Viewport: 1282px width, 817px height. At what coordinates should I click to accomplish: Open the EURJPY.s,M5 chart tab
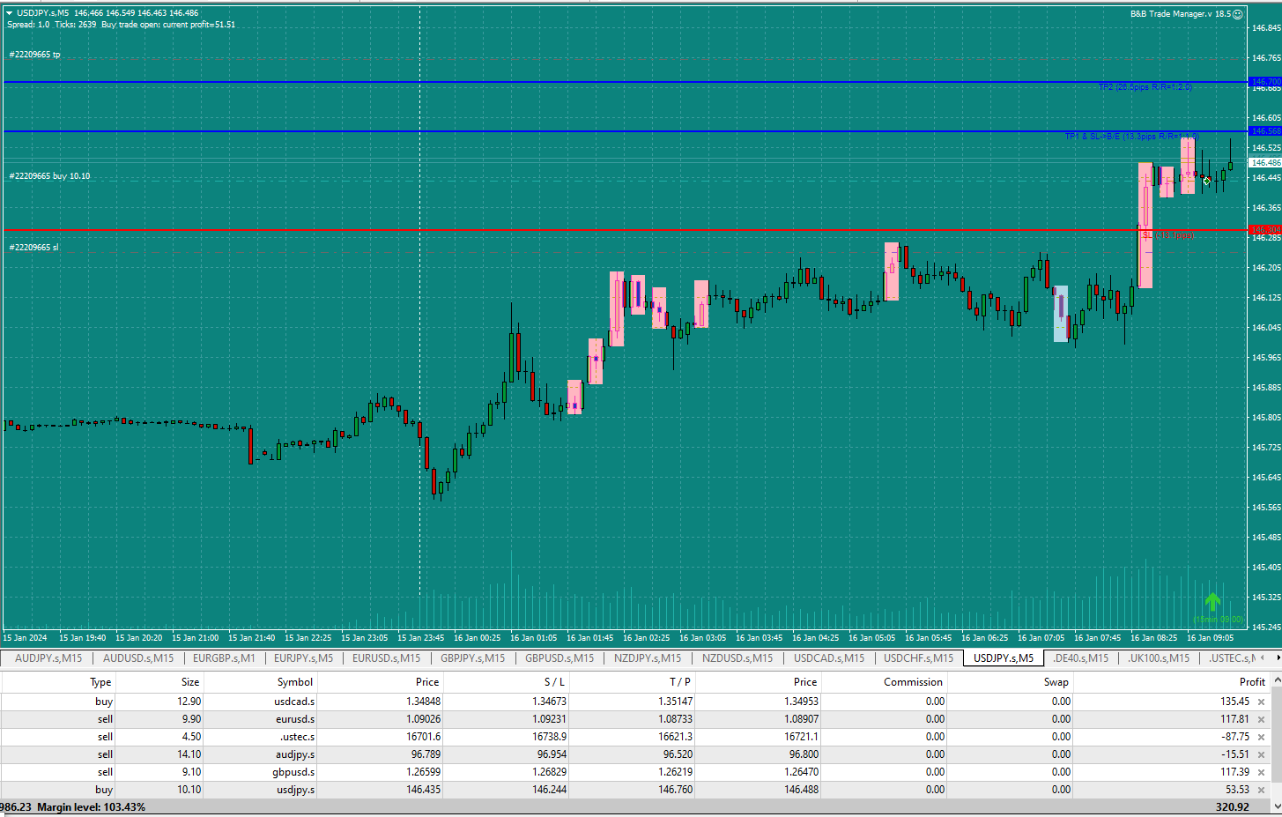click(303, 658)
